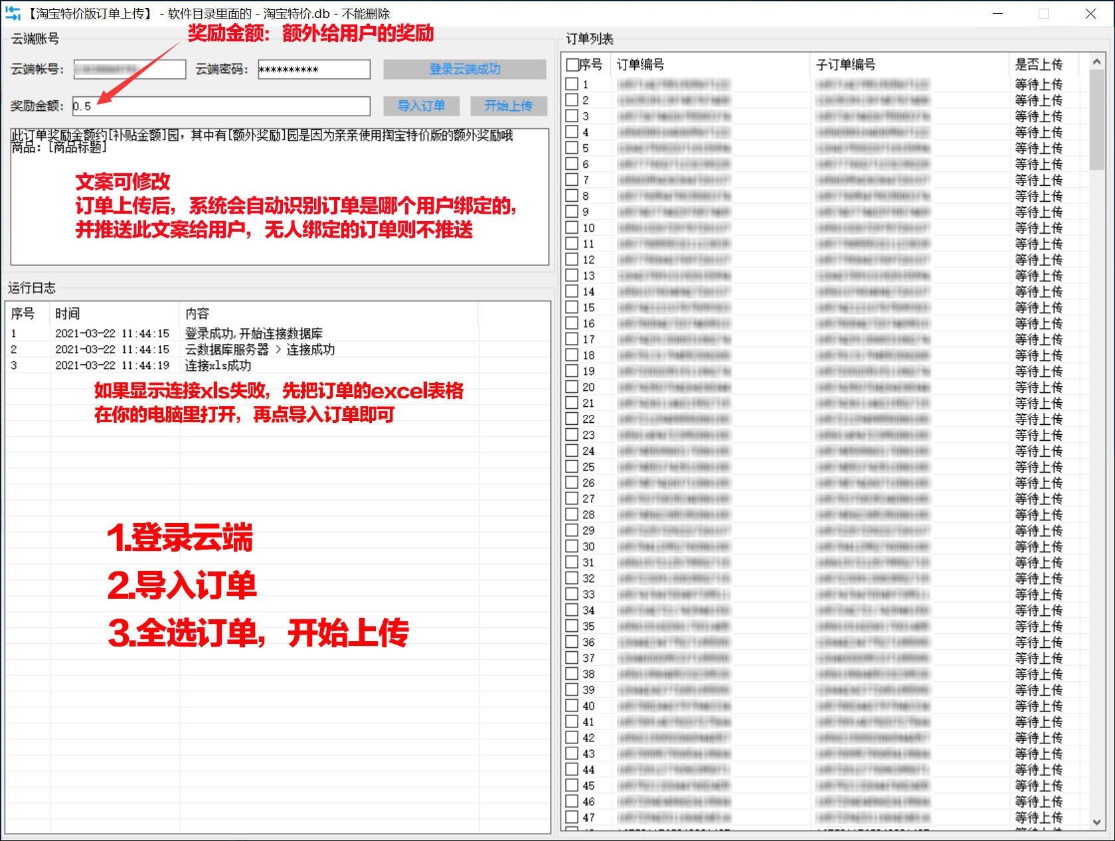
Task: Click the 导入订单 button
Action: coord(421,106)
